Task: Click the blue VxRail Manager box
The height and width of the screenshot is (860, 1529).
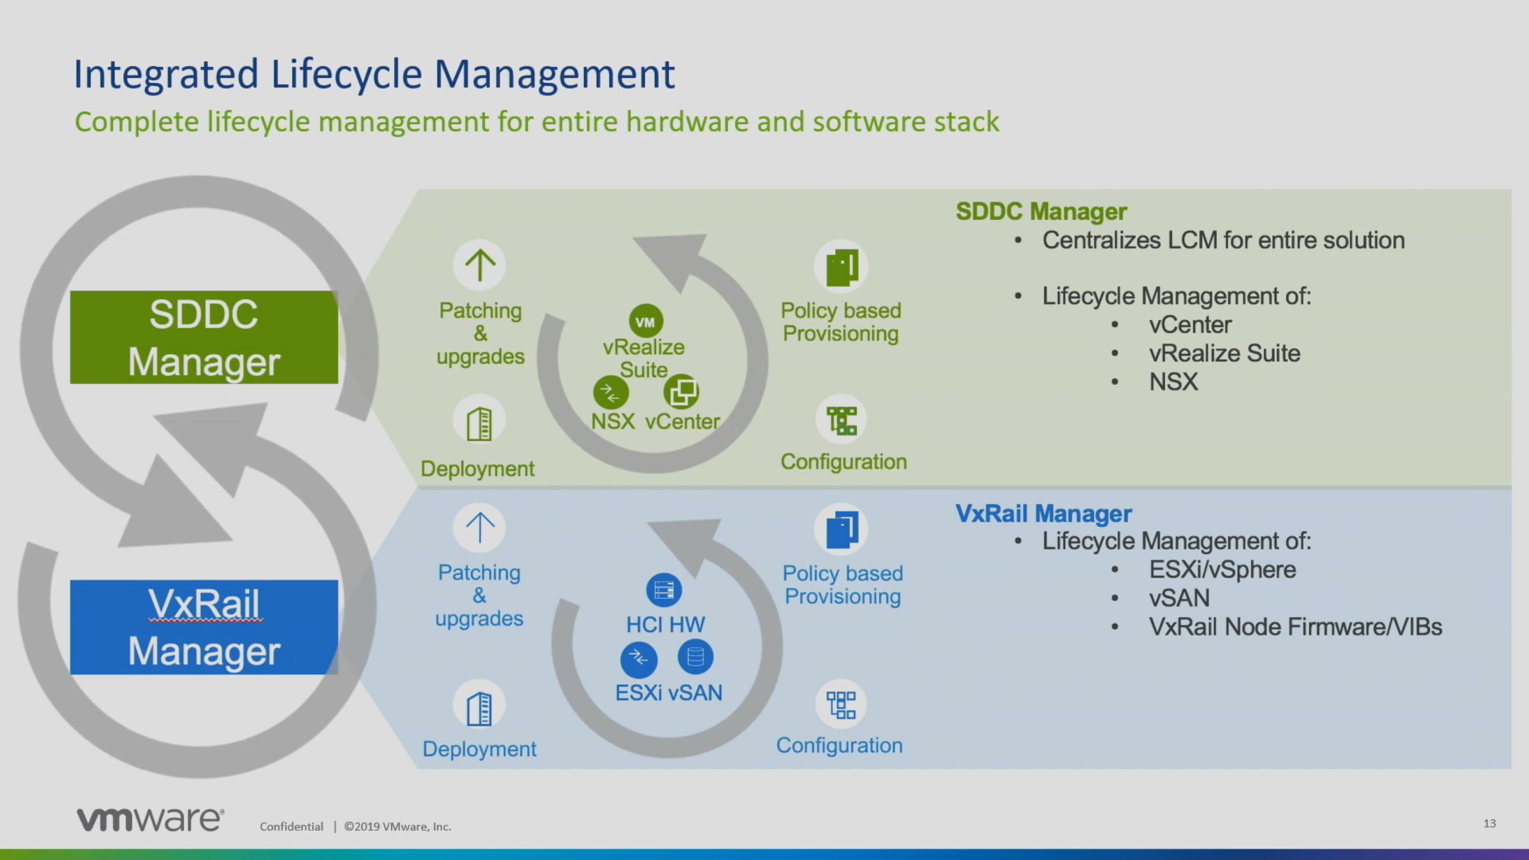Action: 204,627
